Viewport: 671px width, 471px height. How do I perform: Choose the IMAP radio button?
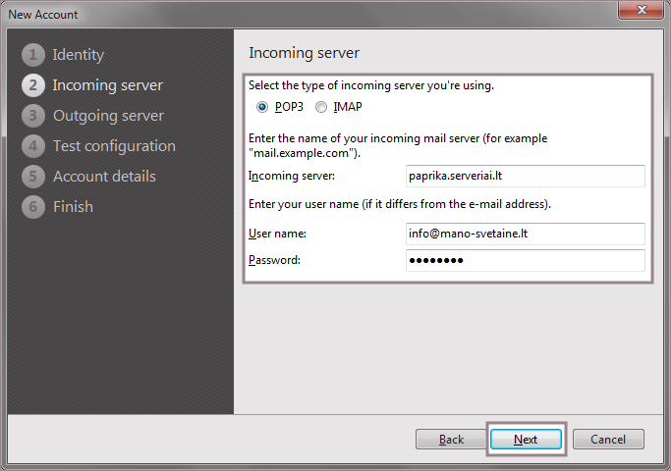pyautogui.click(x=321, y=107)
